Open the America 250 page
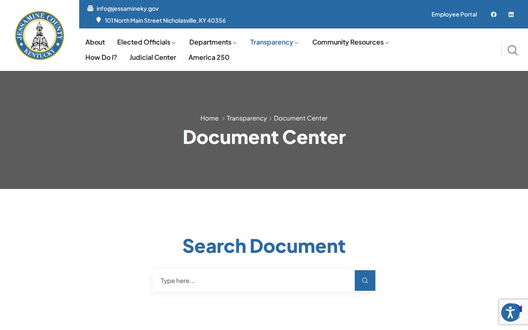This screenshot has width=528, height=330. coord(209,57)
